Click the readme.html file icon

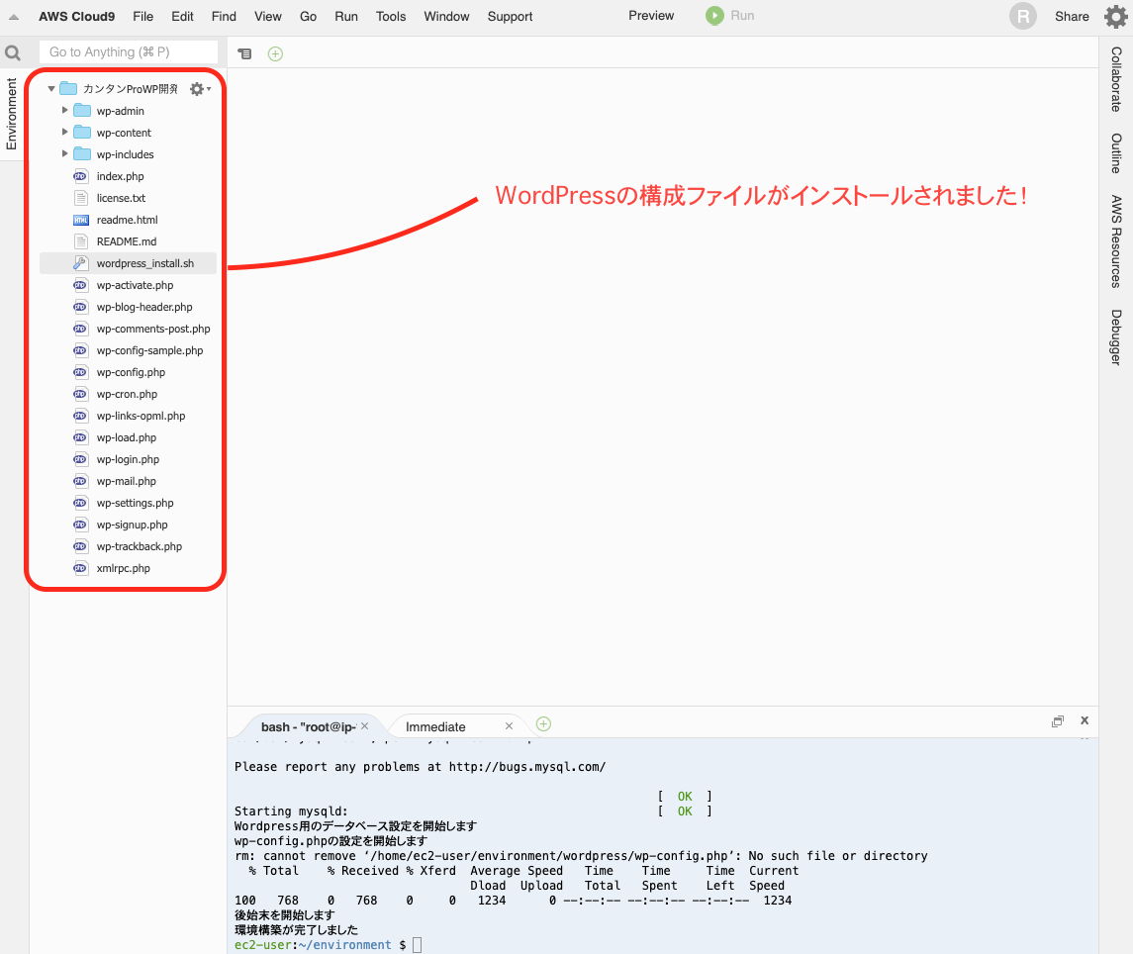81,220
